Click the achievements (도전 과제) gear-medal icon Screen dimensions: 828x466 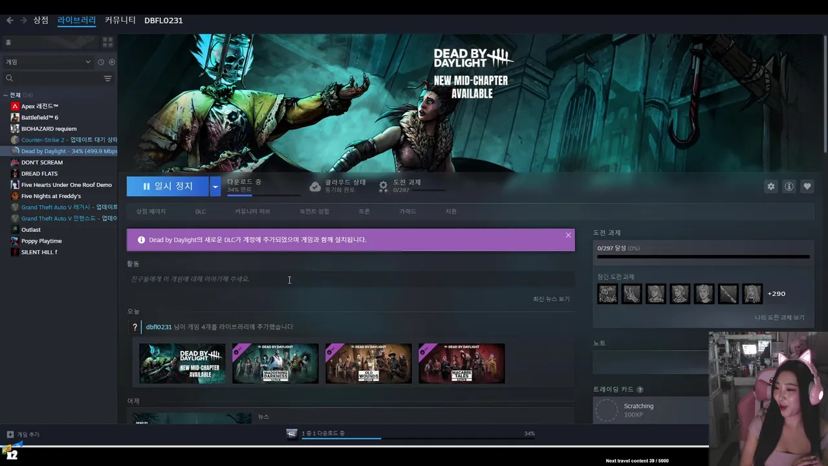(x=383, y=186)
